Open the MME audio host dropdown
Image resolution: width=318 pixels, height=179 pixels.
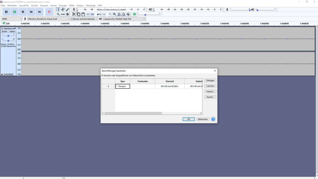click(x=12, y=19)
